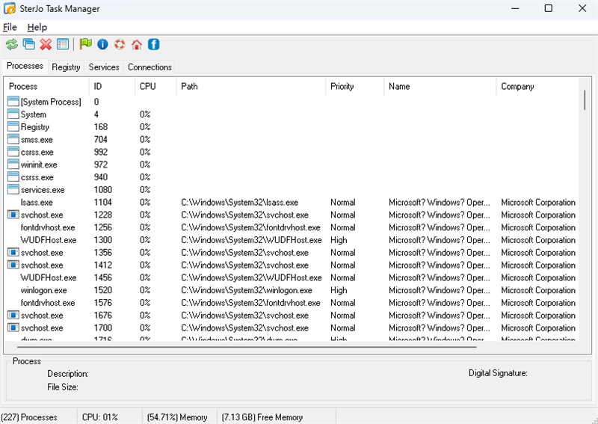This screenshot has width=598, height=424.
Task: Click (7.13 GB) Free Memory status
Action: 262,417
